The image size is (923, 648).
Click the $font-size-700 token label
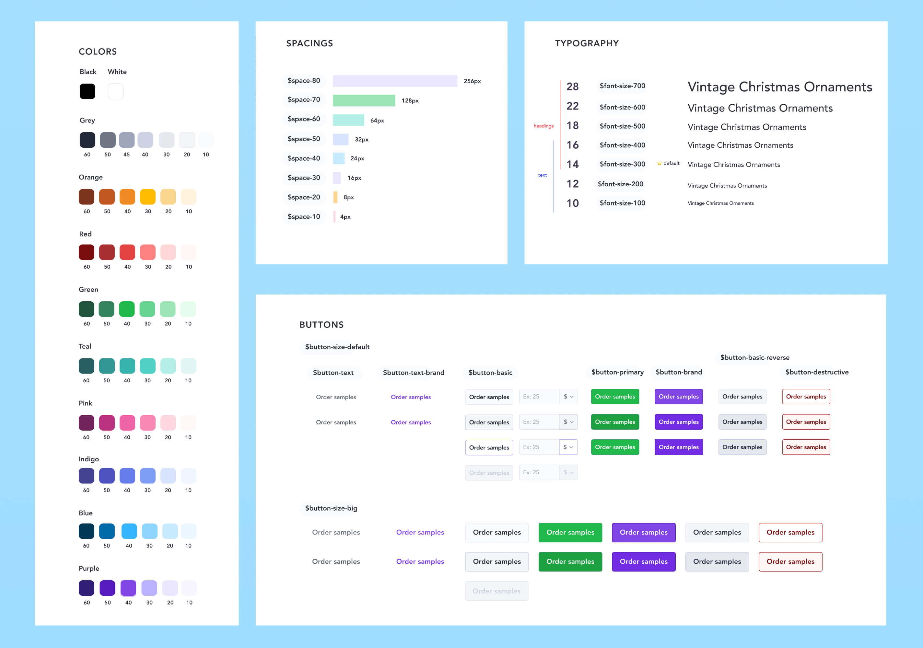(622, 86)
